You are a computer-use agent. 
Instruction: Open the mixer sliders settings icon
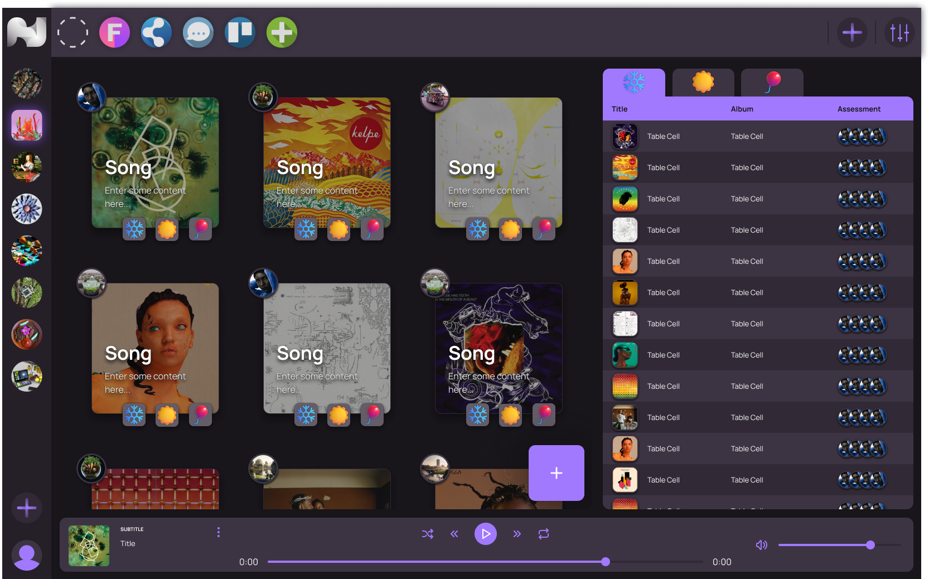pos(899,32)
